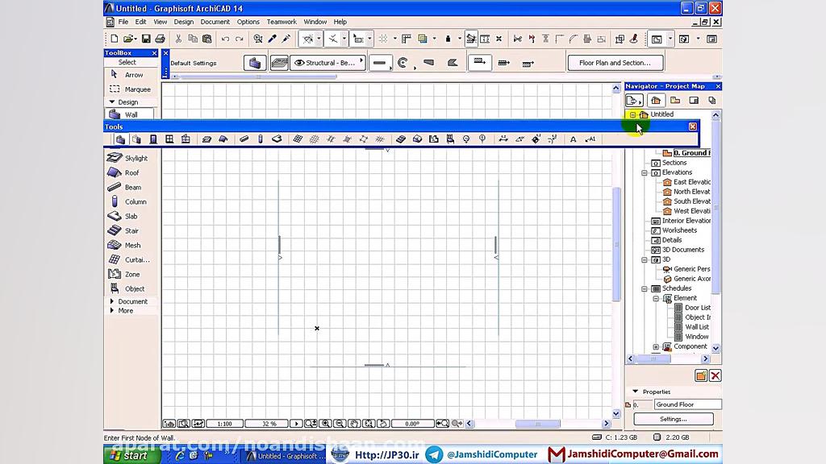
Task: Select Worksheets in Navigator tree
Action: tap(674, 230)
